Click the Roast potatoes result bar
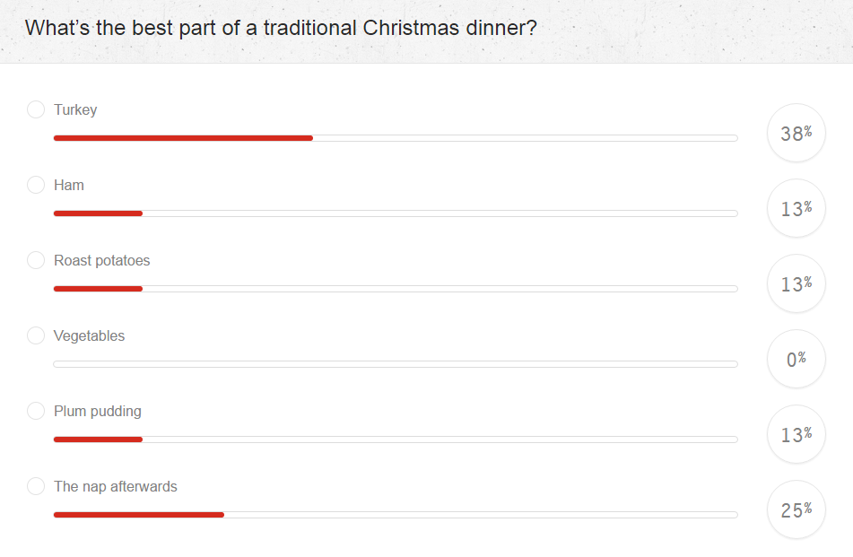The height and width of the screenshot is (557, 853). pos(395,288)
